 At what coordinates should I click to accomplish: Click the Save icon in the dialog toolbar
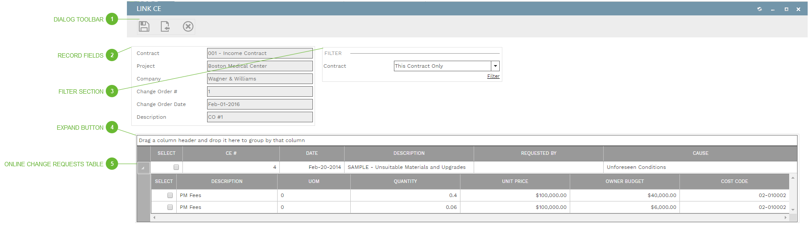(144, 26)
